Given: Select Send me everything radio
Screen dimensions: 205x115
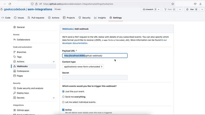Looking at the screenshot, I should (63, 97).
